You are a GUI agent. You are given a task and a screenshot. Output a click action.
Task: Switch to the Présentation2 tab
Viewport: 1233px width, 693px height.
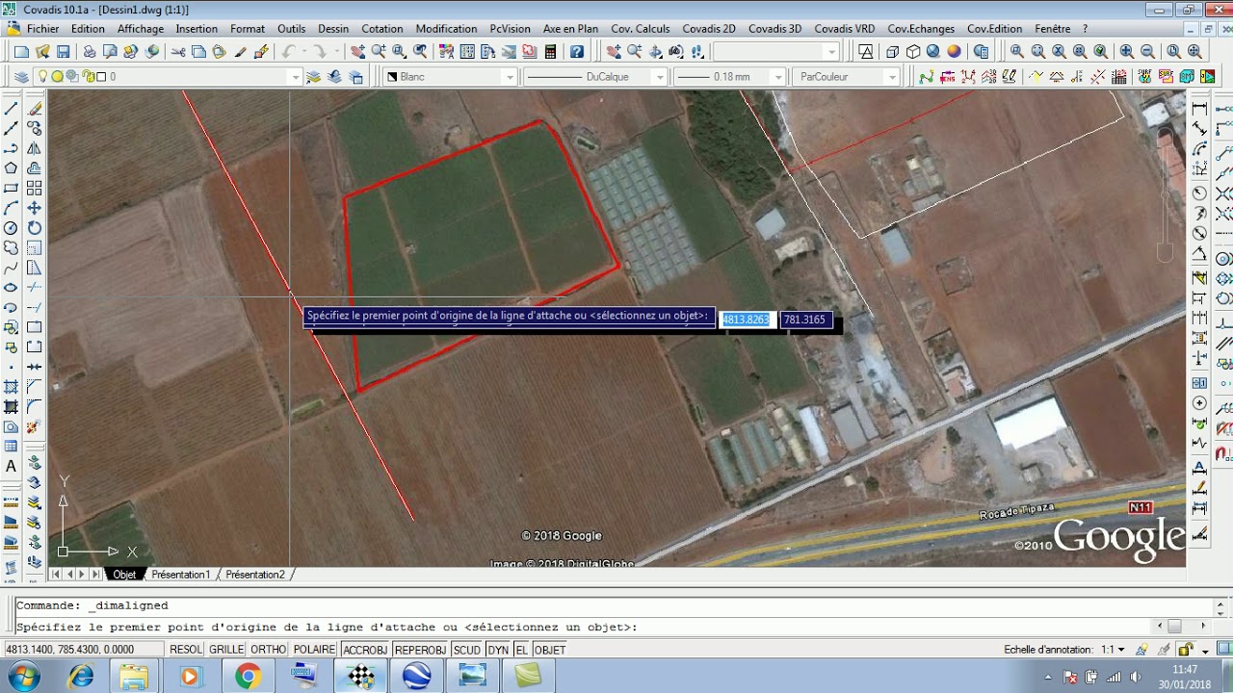255,575
